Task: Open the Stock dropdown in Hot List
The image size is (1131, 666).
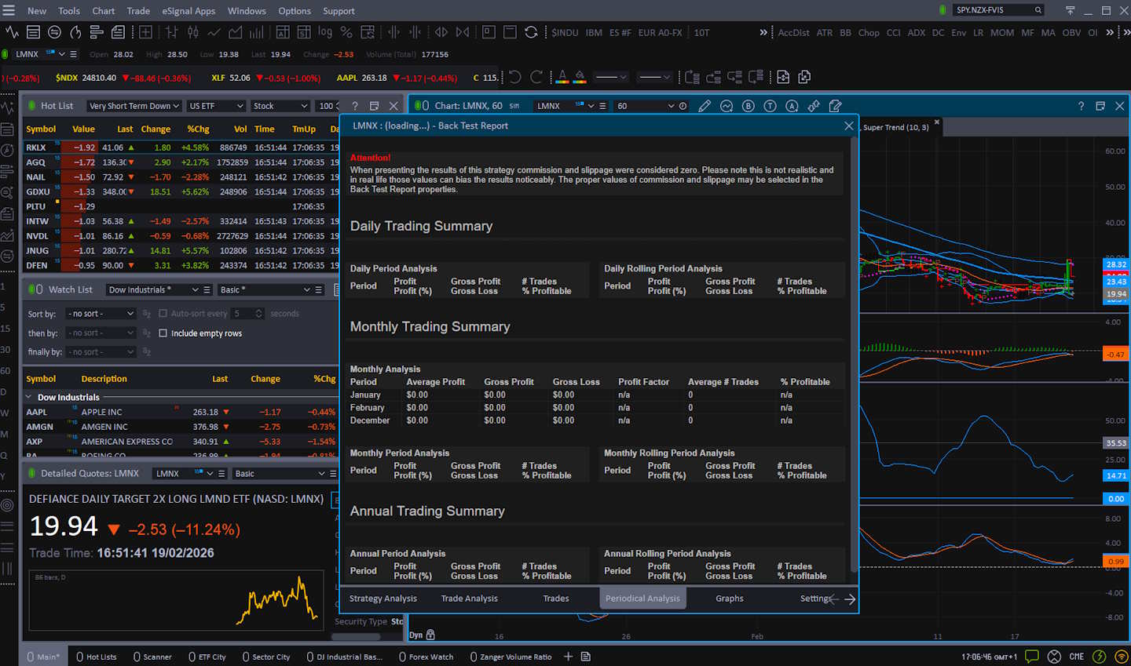Action: tap(280, 106)
